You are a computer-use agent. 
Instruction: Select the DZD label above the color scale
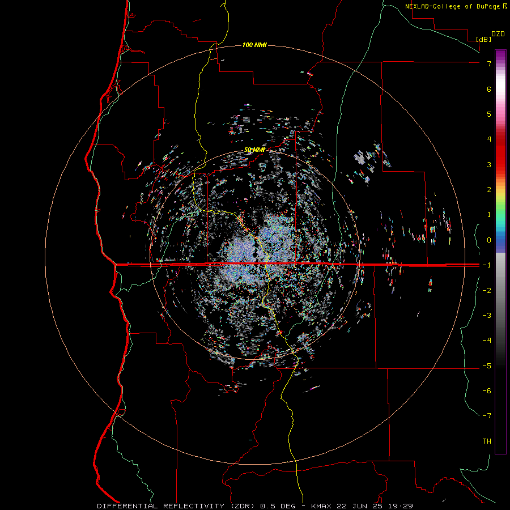click(498, 34)
